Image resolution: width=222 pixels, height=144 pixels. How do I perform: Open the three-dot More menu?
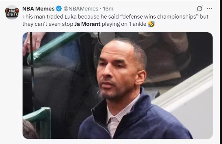(x=210, y=9)
